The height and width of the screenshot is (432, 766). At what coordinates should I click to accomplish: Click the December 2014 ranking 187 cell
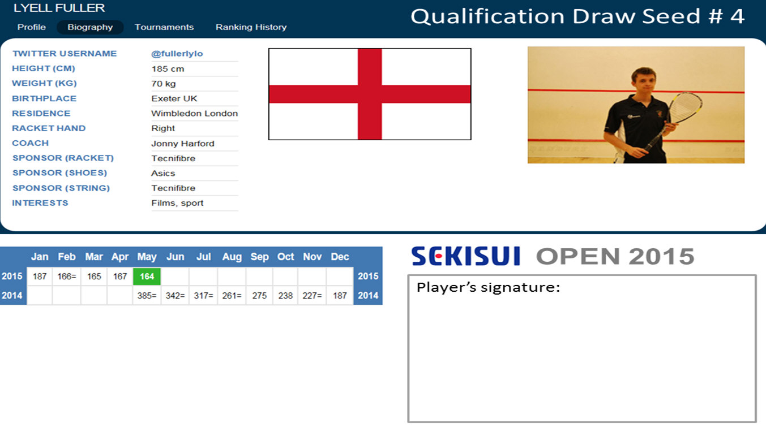(340, 295)
